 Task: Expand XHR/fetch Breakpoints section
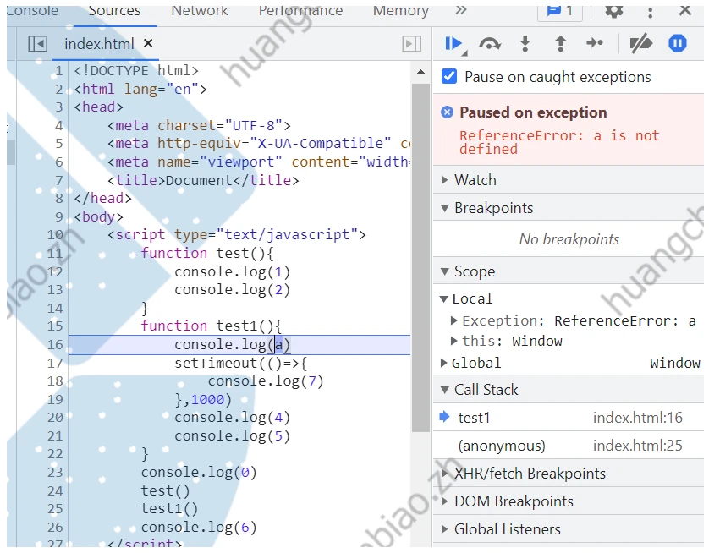(x=568, y=474)
